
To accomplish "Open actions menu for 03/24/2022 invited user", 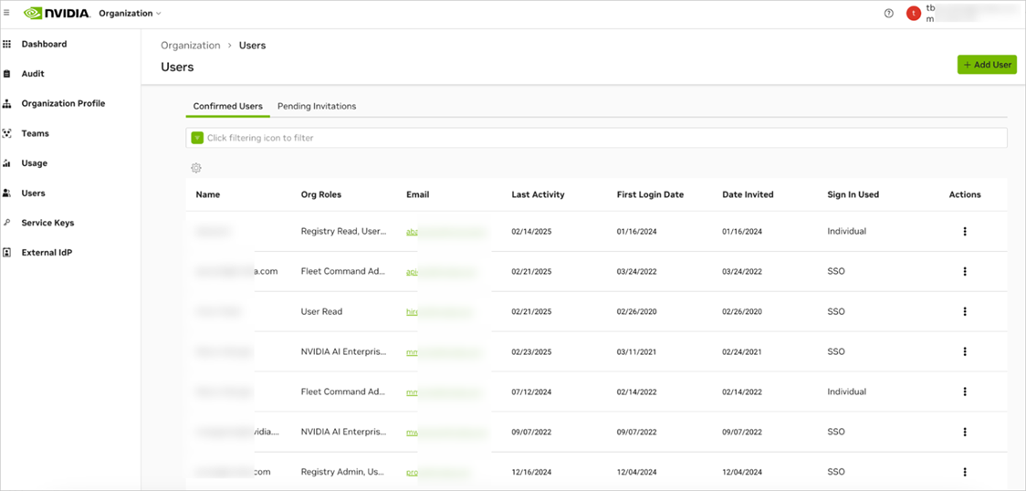I will click(x=965, y=271).
